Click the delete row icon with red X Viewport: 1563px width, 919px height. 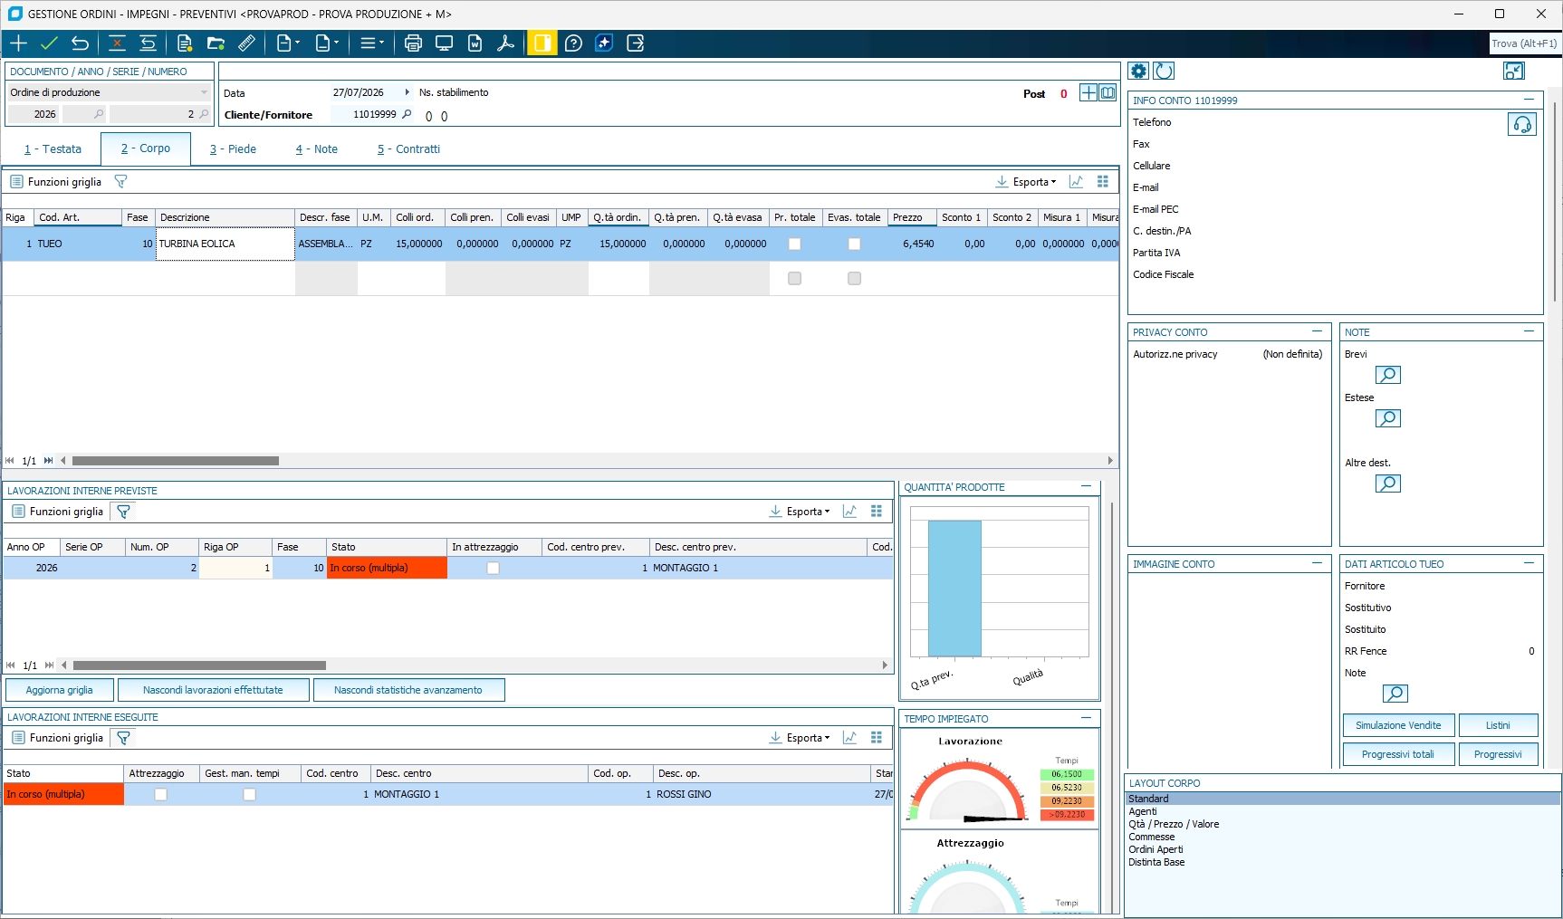coord(117,43)
